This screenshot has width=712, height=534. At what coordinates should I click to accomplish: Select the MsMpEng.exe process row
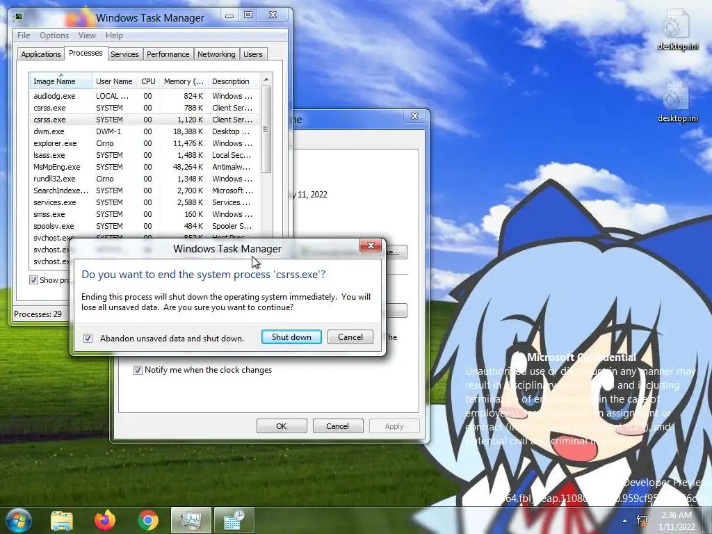(x=145, y=167)
